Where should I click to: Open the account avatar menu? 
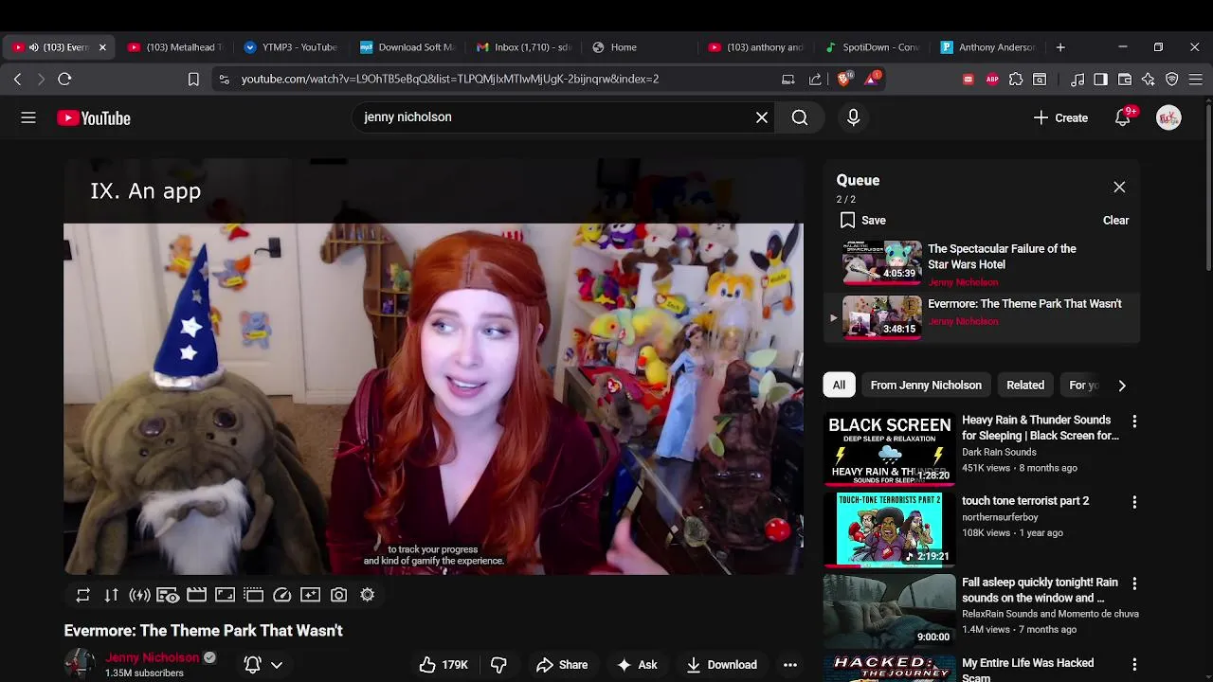tap(1168, 117)
